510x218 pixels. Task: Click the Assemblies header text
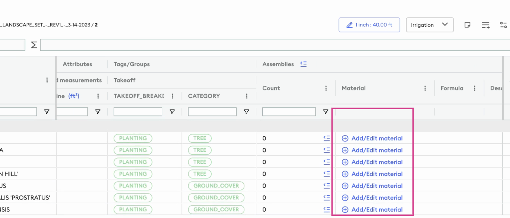click(278, 64)
